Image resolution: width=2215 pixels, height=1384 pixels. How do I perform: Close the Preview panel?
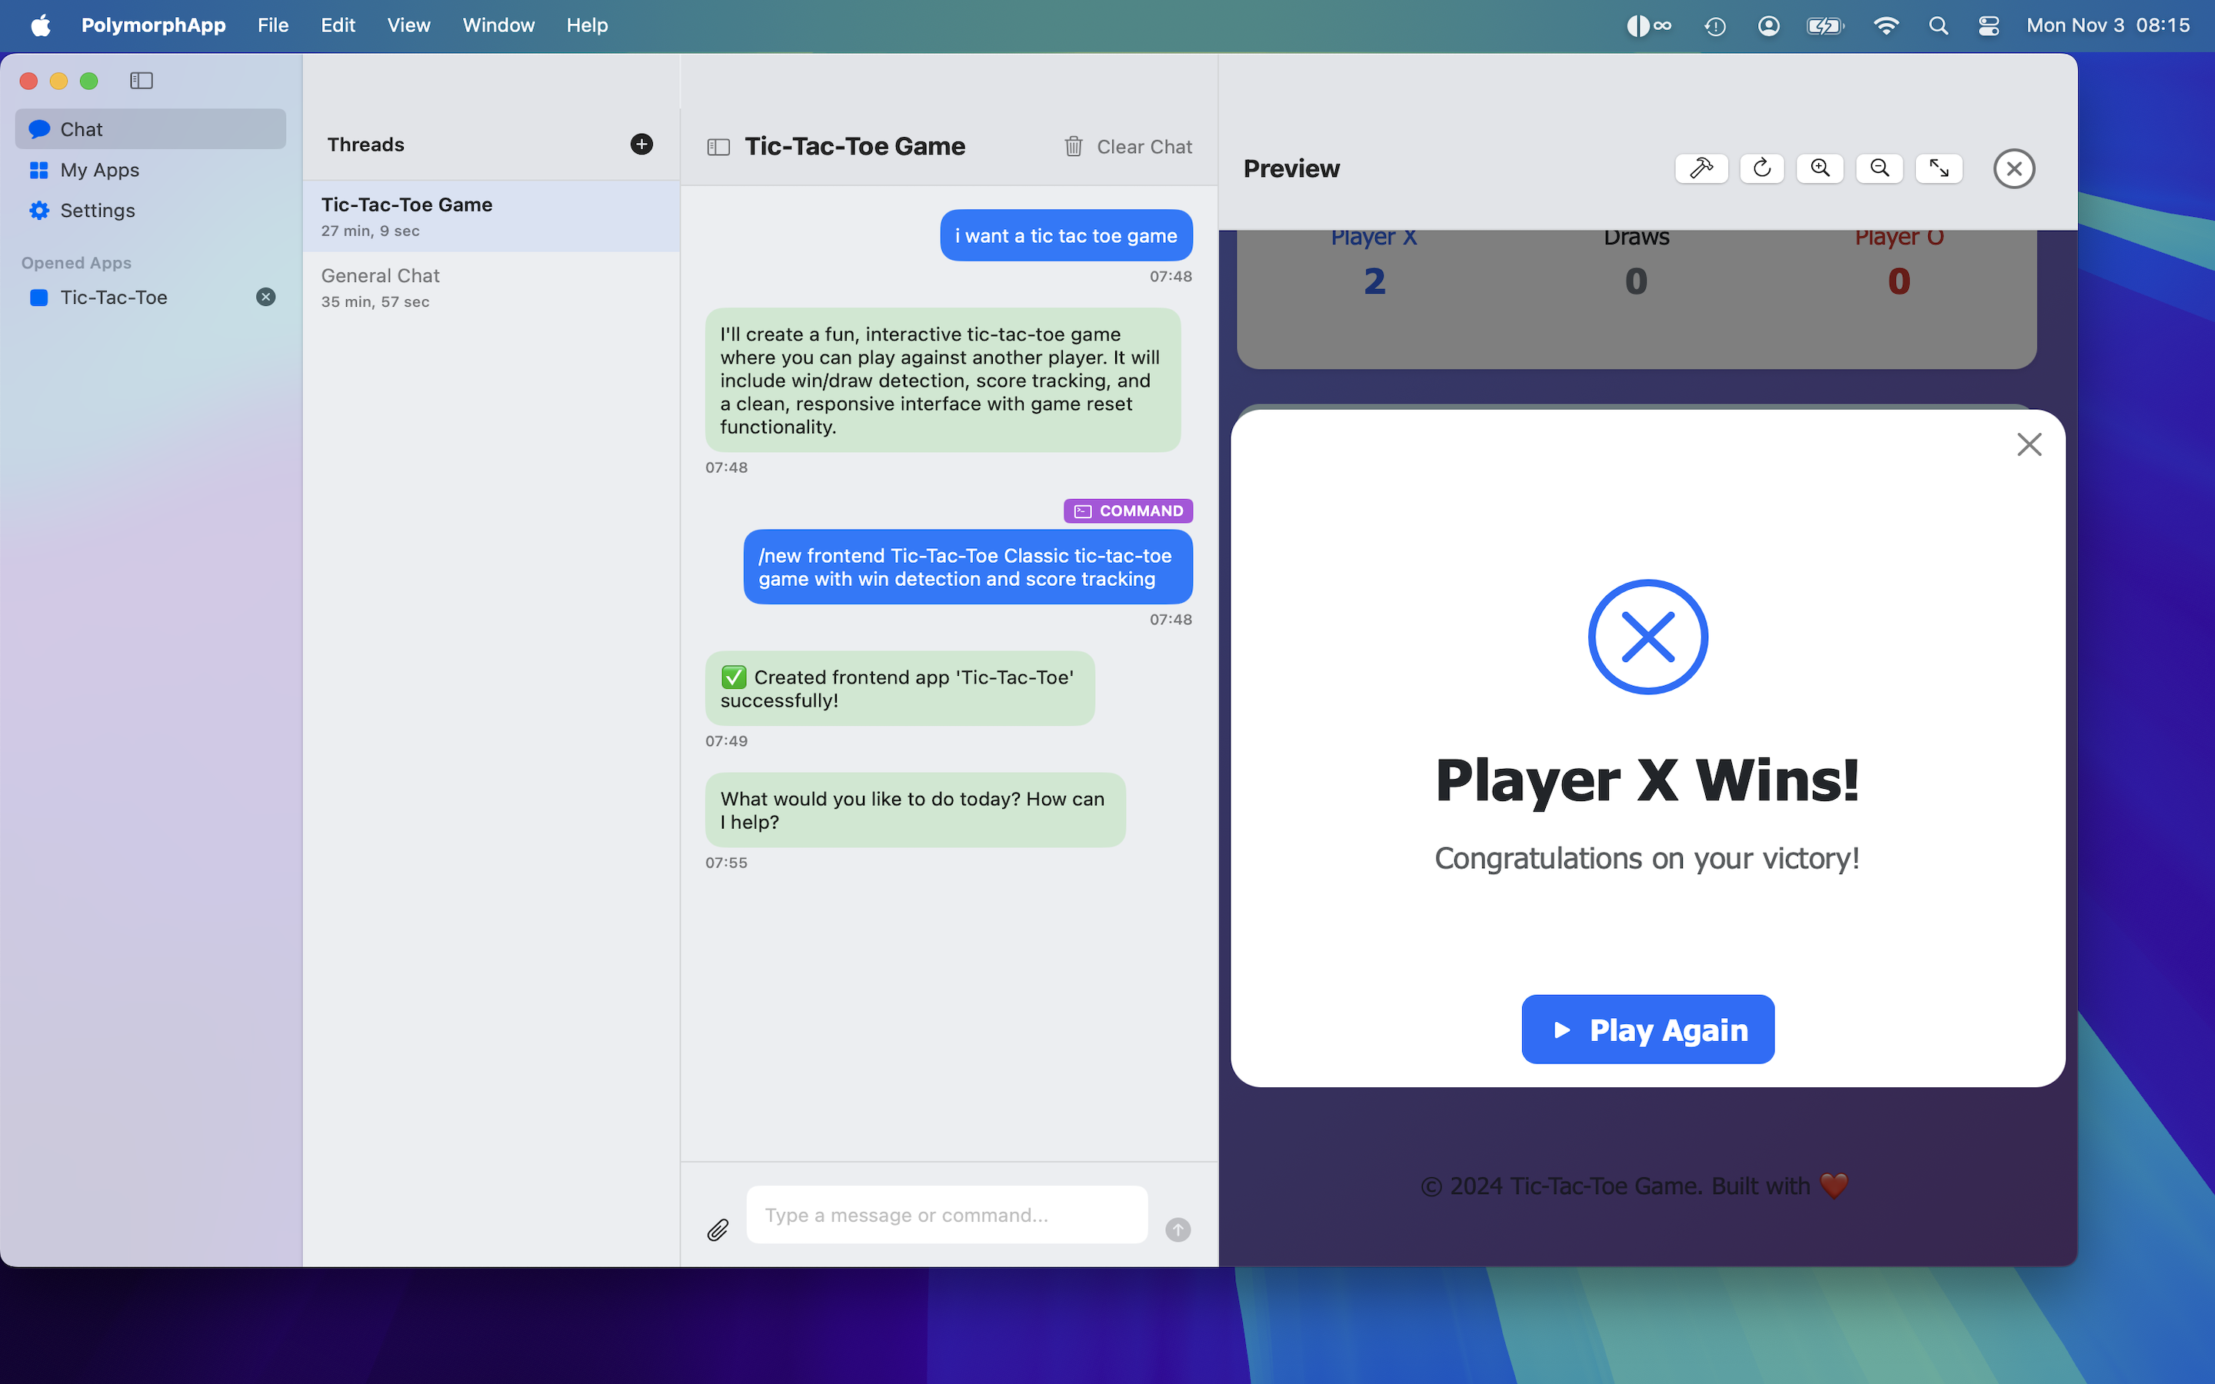click(2013, 168)
